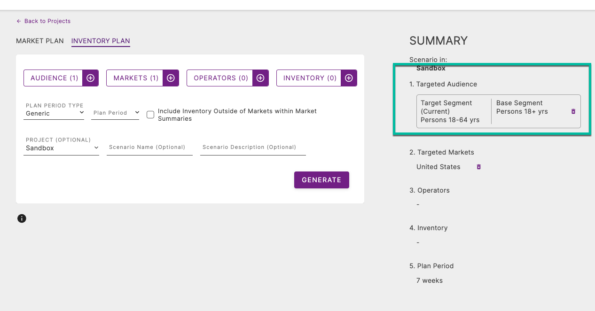Click the 7 weeks plan period value
The image size is (595, 311).
pos(430,280)
